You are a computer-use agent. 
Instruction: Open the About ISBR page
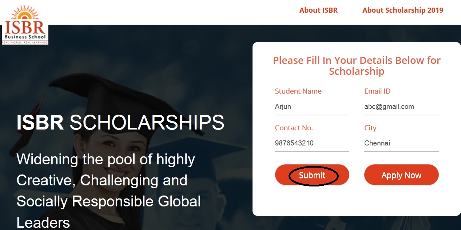pyautogui.click(x=318, y=10)
